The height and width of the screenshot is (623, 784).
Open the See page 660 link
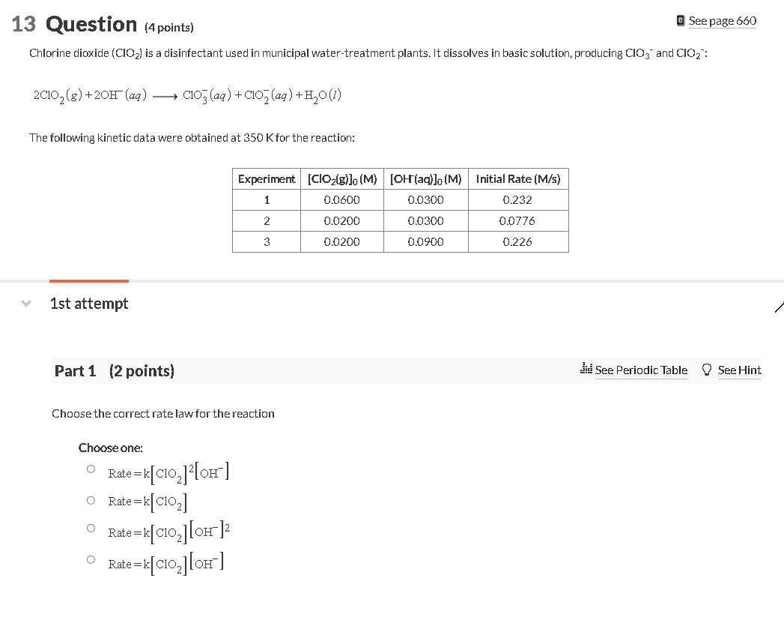coord(723,21)
